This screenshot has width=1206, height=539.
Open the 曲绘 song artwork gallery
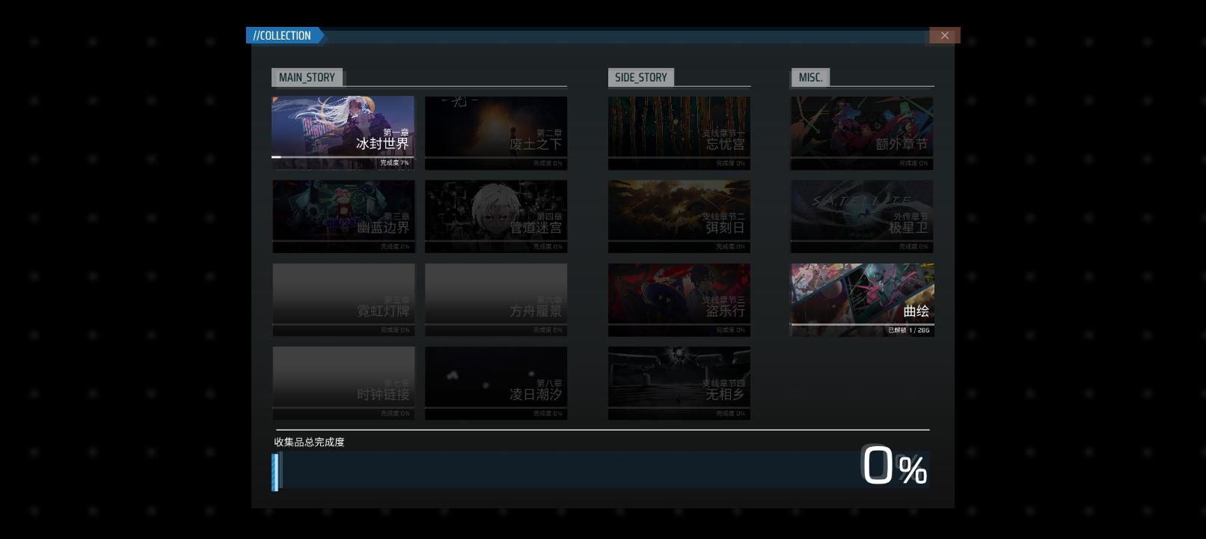click(x=862, y=299)
